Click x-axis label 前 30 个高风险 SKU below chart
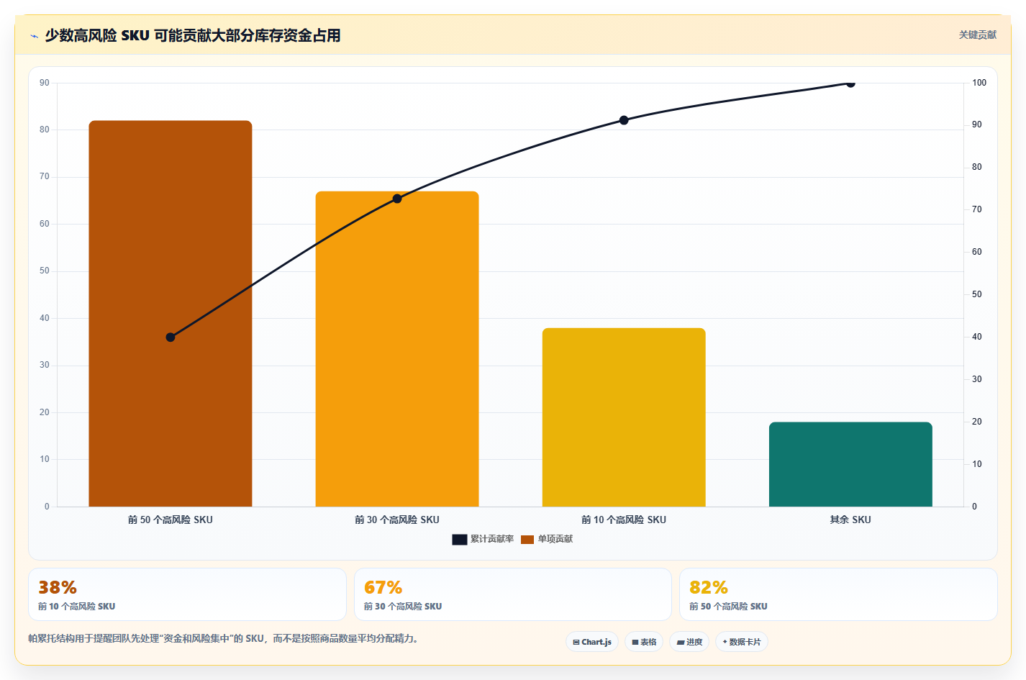Viewport: 1026px width, 680px height. click(x=397, y=520)
